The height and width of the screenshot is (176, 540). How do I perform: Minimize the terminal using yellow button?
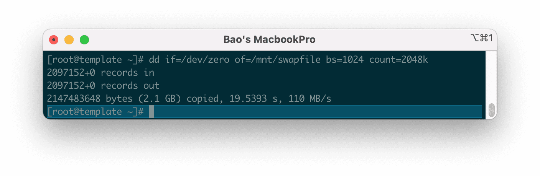69,40
